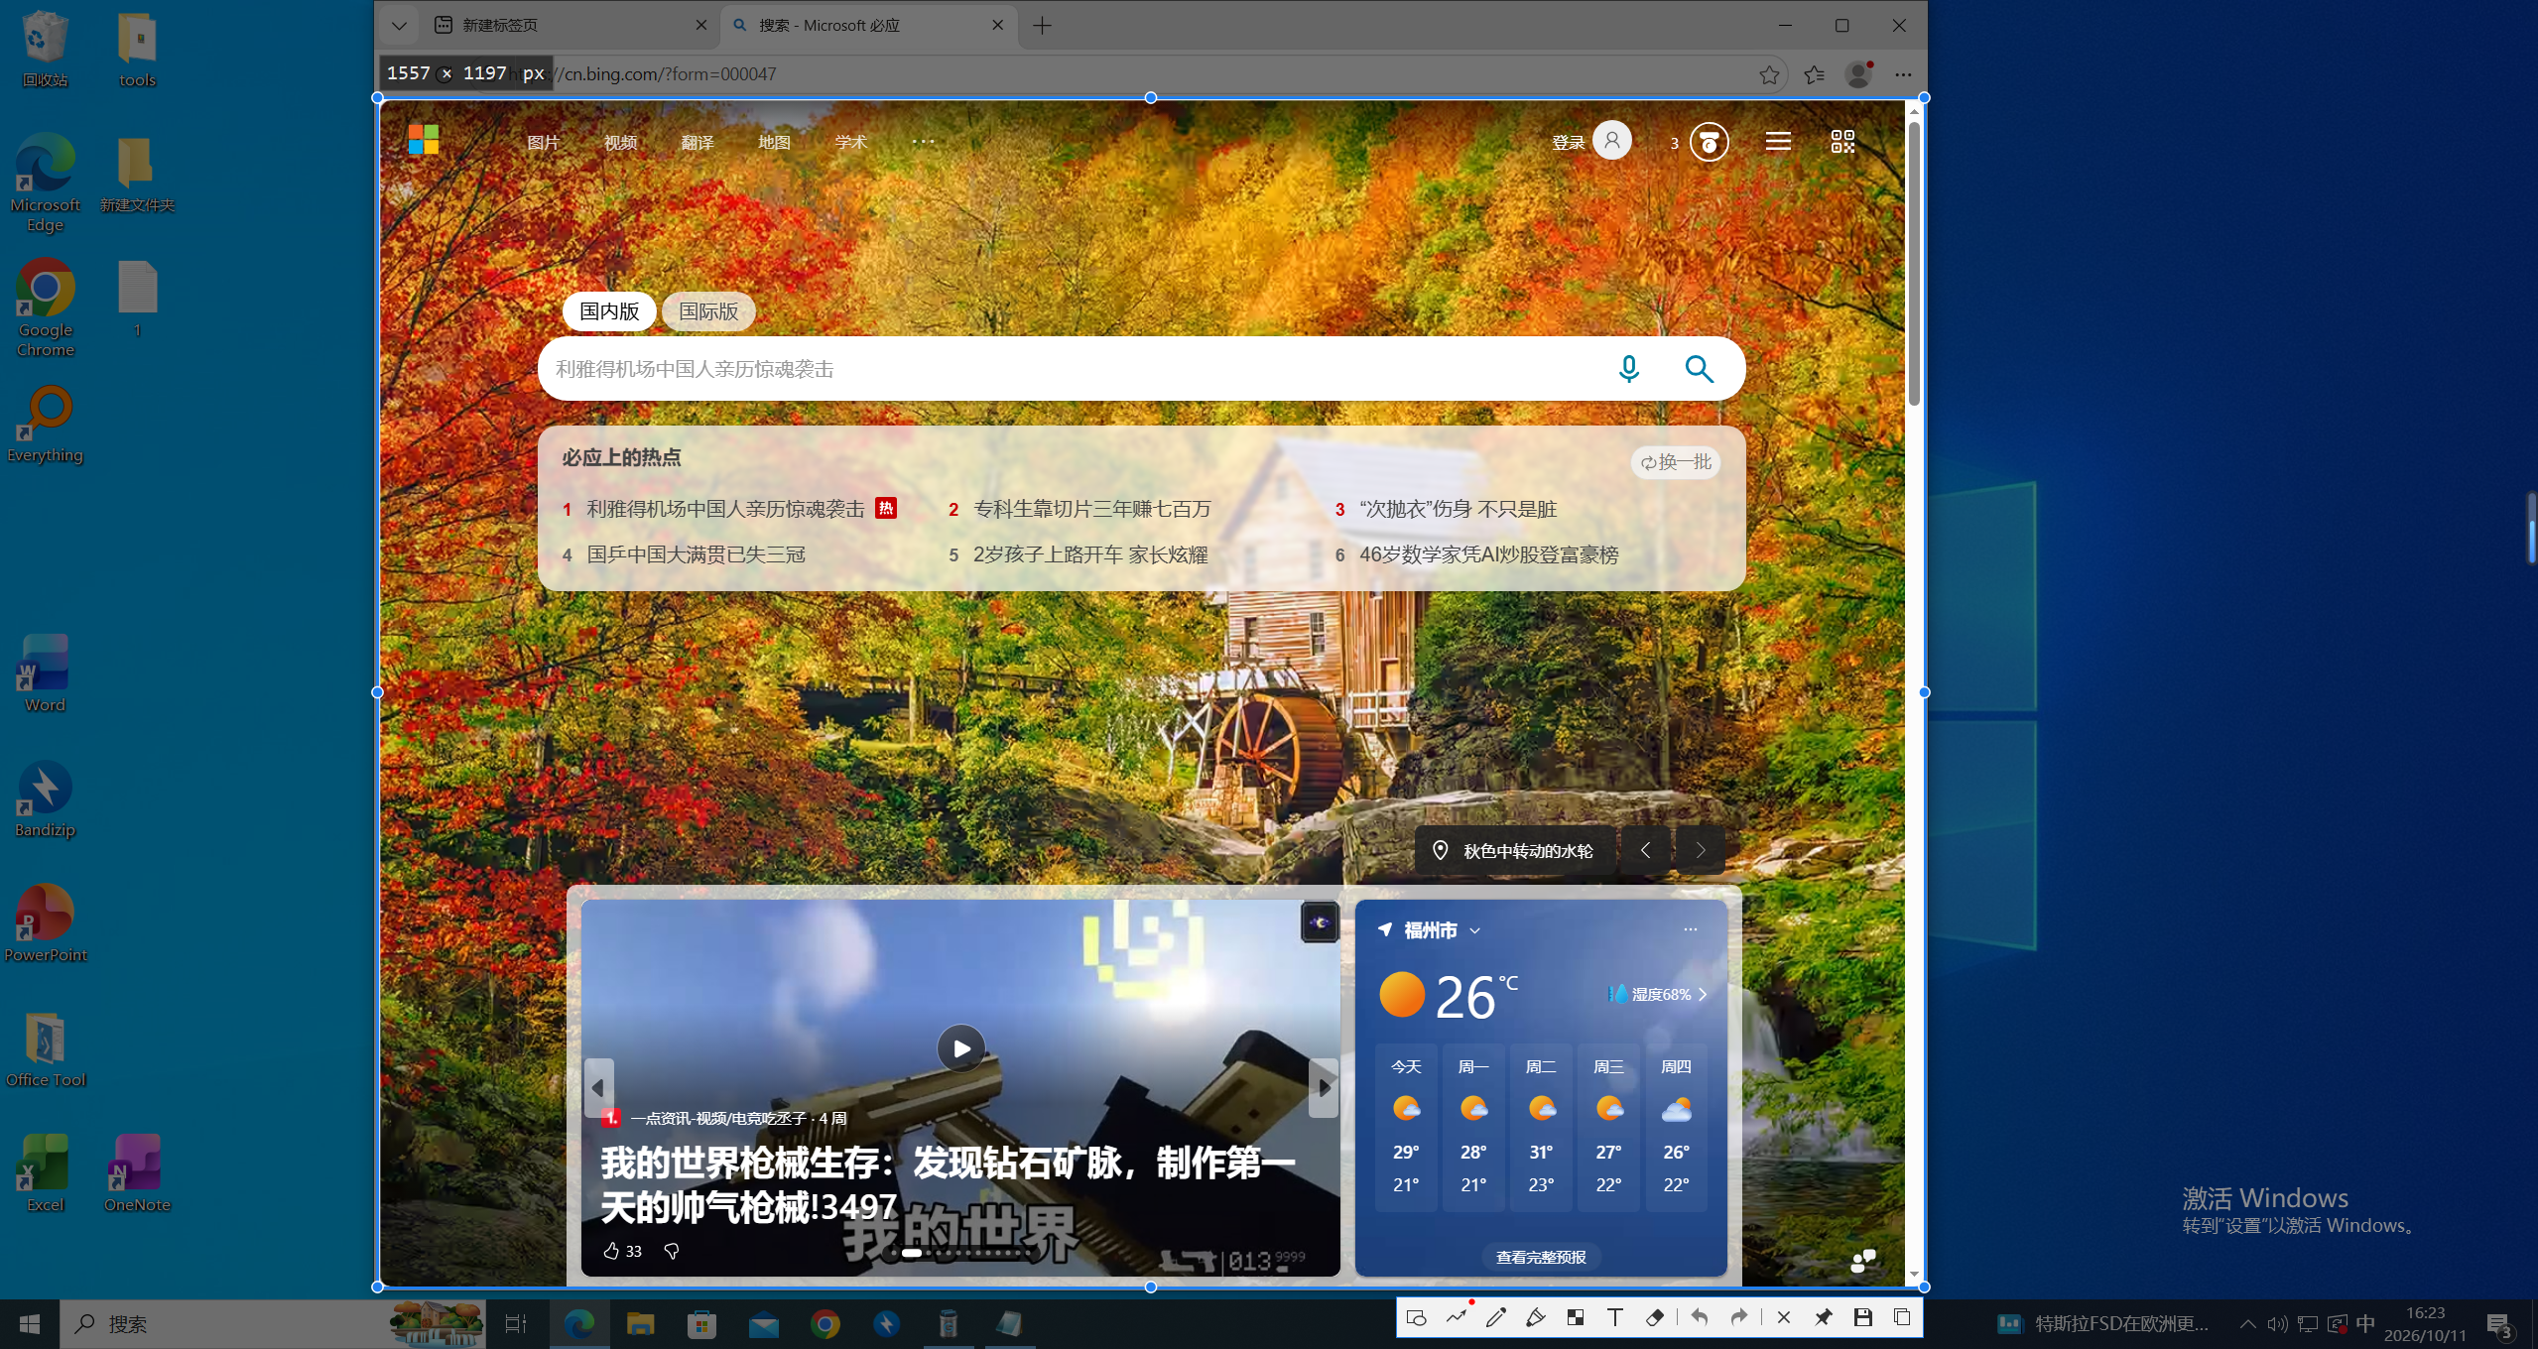Open the 学术 nav item
Screen dimensions: 2538x1349
(x=851, y=142)
